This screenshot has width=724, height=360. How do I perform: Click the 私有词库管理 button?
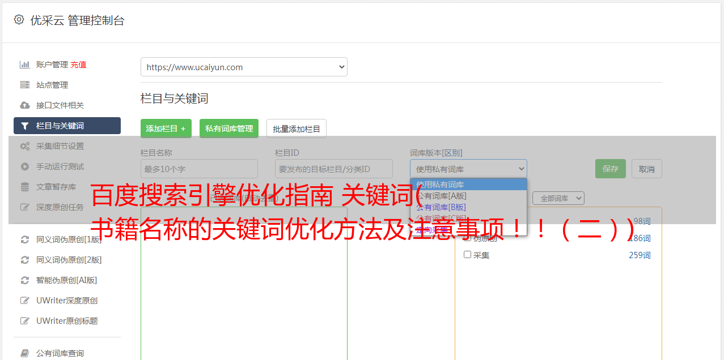click(229, 128)
